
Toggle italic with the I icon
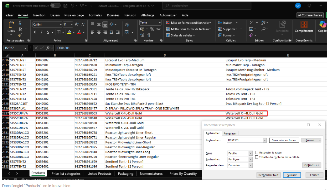pyautogui.click(x=42, y=32)
